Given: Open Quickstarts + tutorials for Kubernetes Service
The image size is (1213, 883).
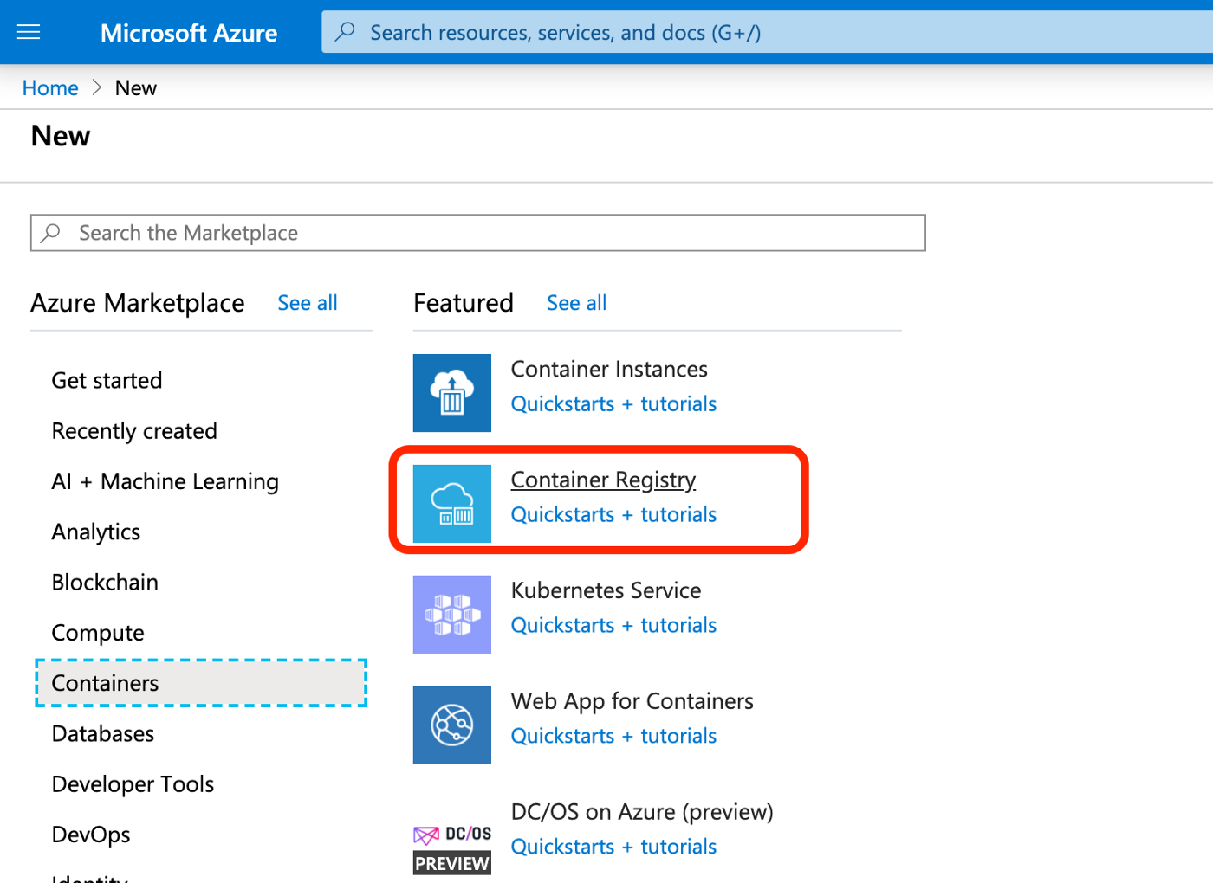Looking at the screenshot, I should tap(613, 626).
